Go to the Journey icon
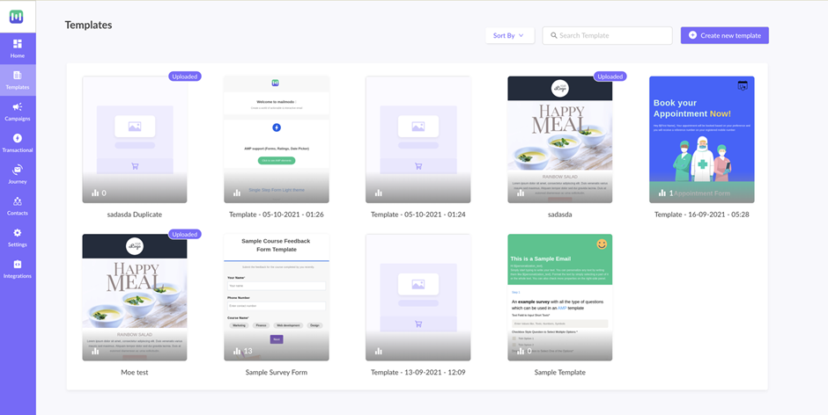828x415 pixels. 18,170
